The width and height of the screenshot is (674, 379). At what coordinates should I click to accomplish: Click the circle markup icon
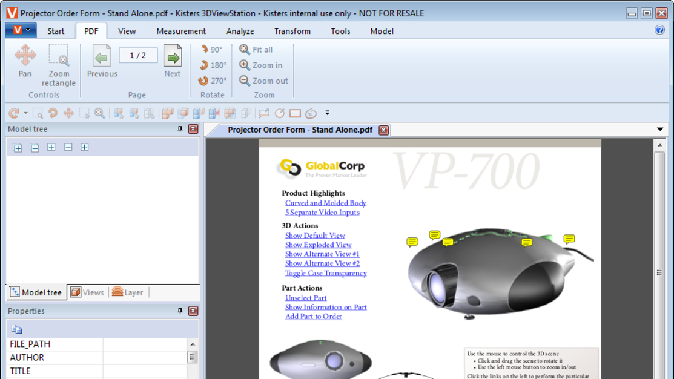[279, 113]
